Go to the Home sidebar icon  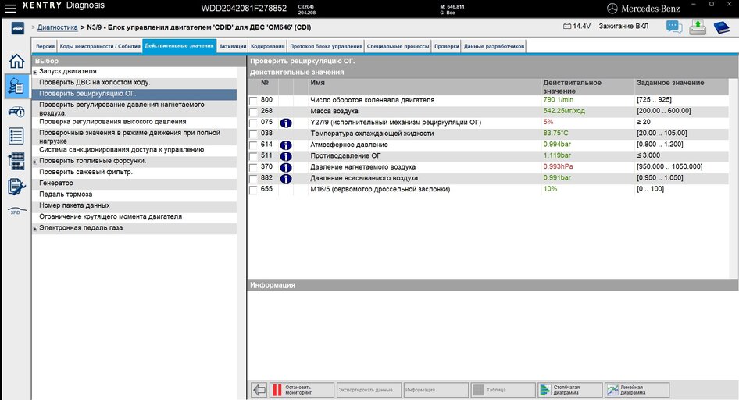pyautogui.click(x=16, y=61)
